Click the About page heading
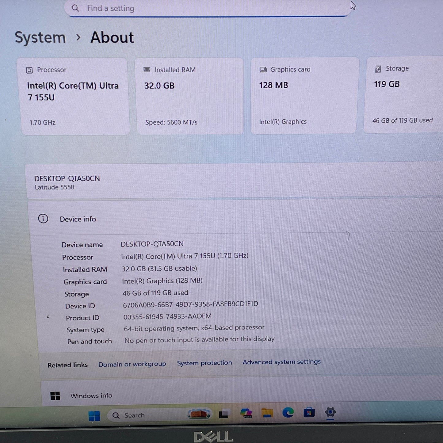Image resolution: width=443 pixels, height=443 pixels. tap(112, 37)
